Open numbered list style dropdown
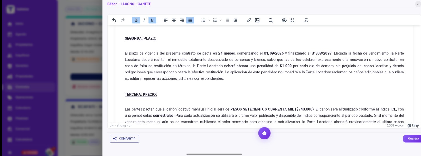Image resolution: width=421 pixels, height=156 pixels. (x=221, y=20)
